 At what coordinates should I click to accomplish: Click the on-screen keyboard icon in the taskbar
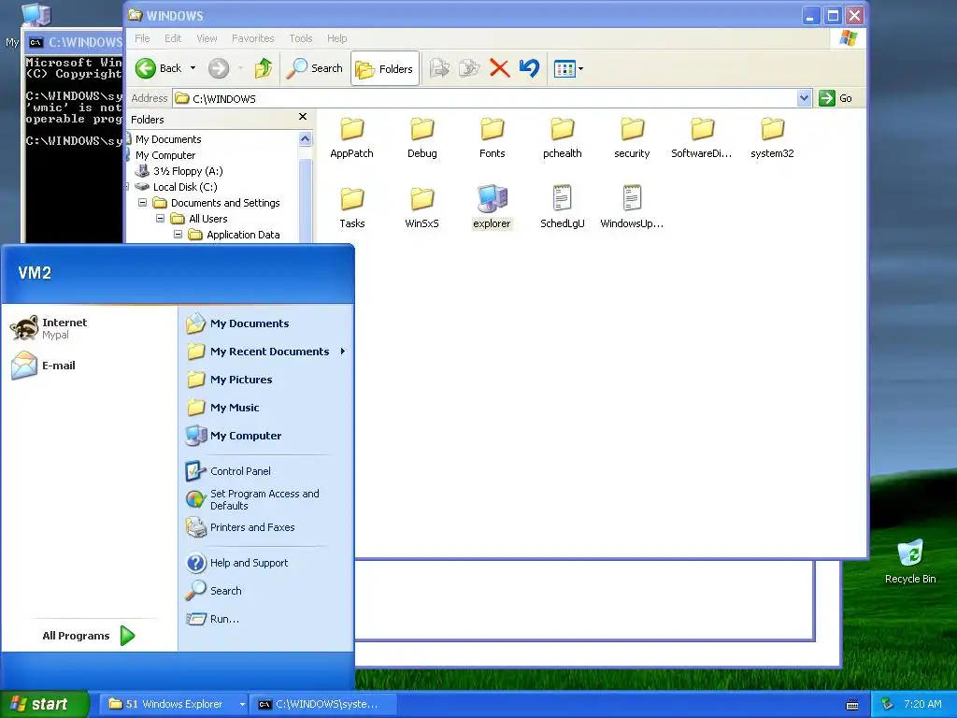tap(852, 705)
